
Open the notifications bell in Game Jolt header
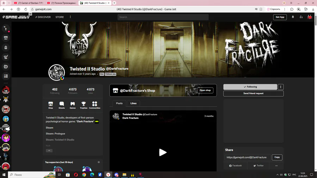coord(293,17)
